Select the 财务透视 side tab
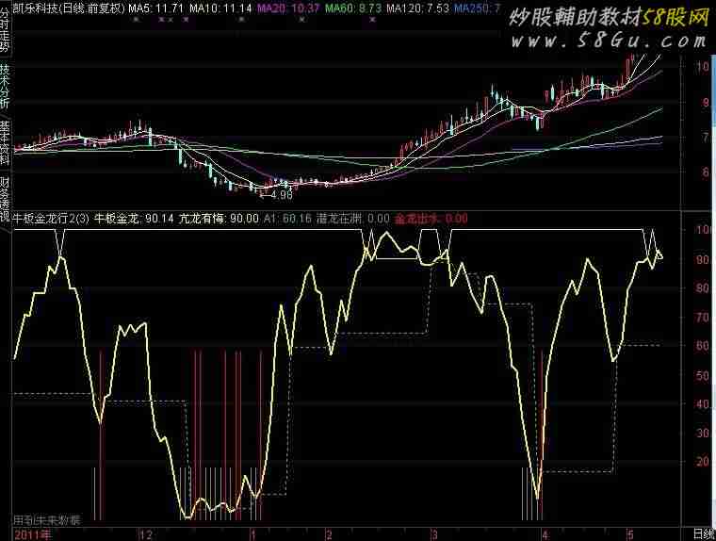The width and height of the screenshot is (716, 541). (x=5, y=199)
